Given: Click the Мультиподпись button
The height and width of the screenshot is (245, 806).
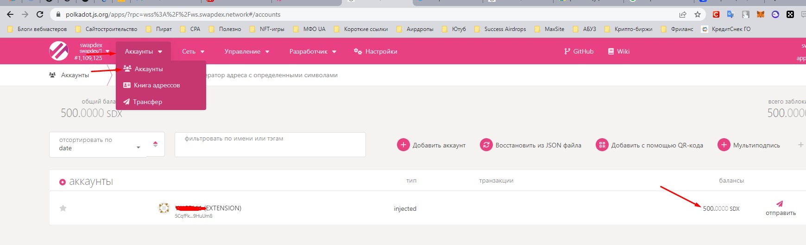Looking at the screenshot, I should point(749,145).
